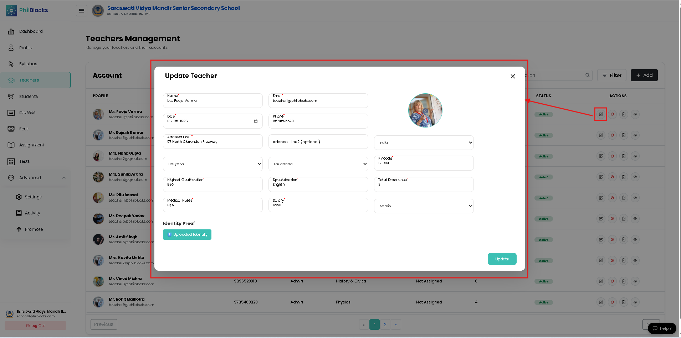Click the Uploaded Identity button
The height and width of the screenshot is (338, 681).
tap(187, 234)
